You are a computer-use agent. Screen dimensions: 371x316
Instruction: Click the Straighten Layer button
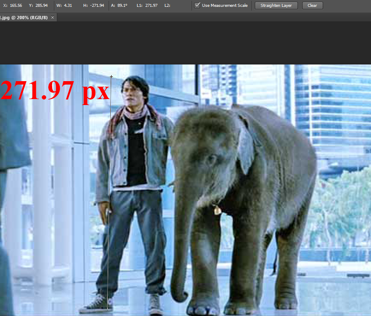click(276, 6)
